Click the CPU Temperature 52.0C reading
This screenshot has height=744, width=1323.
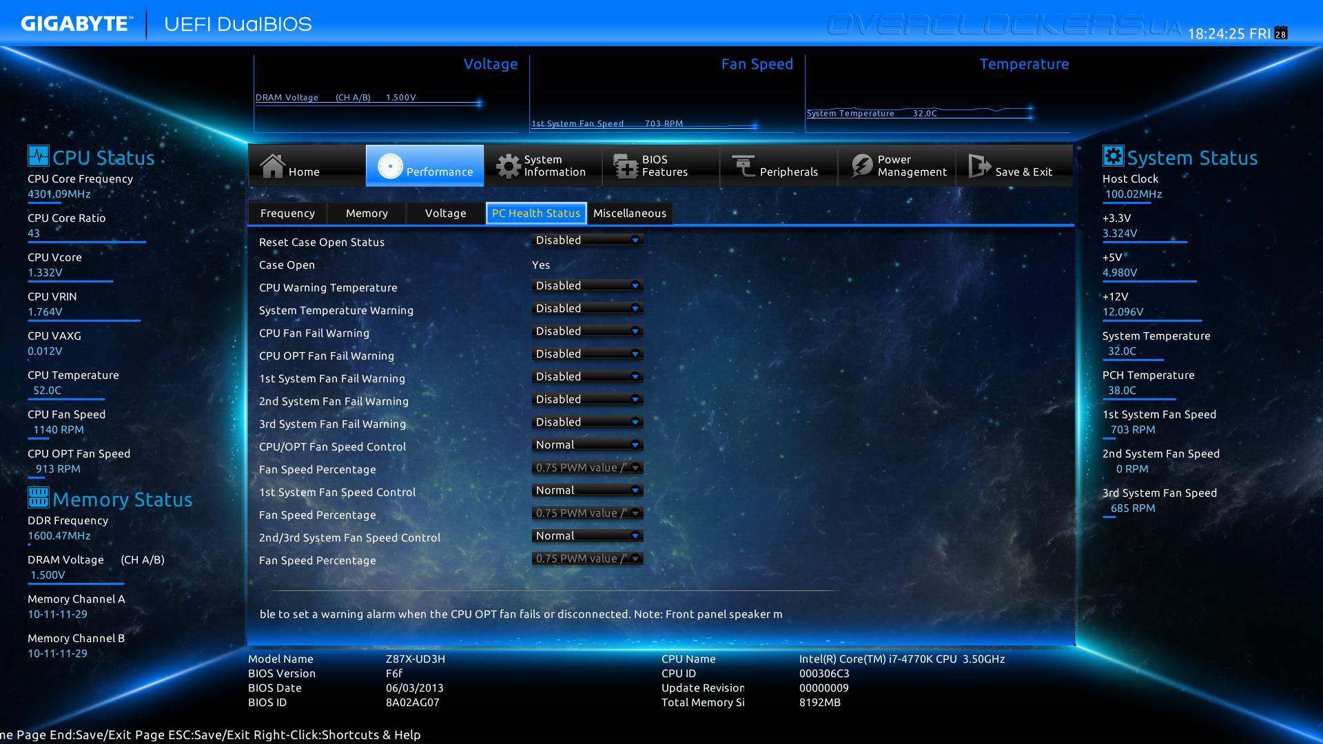(47, 391)
